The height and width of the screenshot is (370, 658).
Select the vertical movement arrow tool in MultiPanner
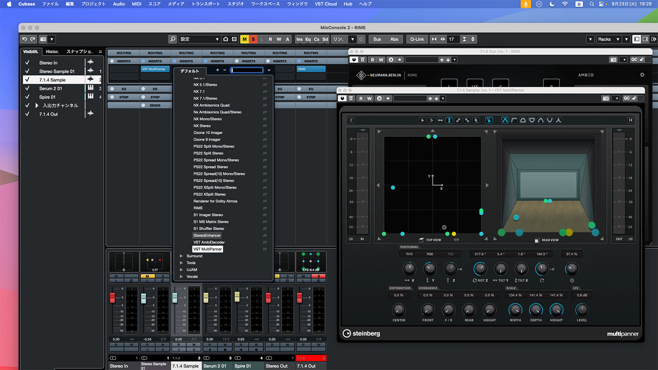coord(449,120)
